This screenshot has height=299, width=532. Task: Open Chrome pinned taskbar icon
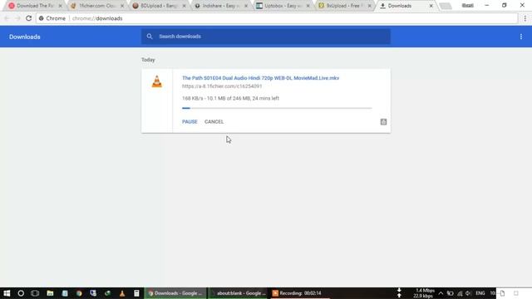(79, 293)
